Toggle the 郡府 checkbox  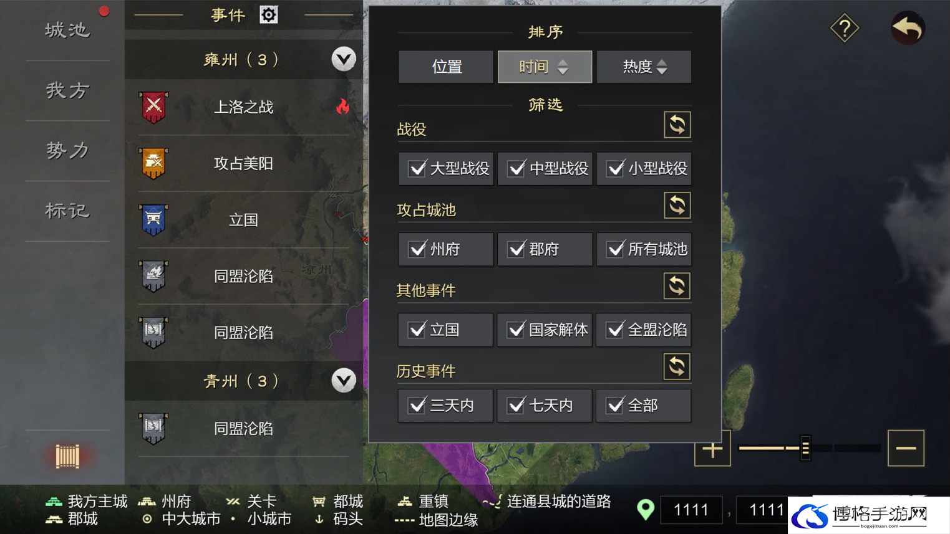pos(516,249)
